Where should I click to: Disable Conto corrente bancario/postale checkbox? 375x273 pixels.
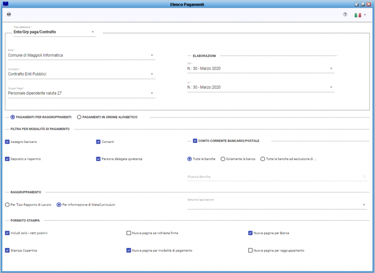click(x=195, y=141)
